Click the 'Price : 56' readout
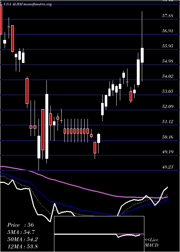This screenshot has width=180, height=252. point(21,225)
